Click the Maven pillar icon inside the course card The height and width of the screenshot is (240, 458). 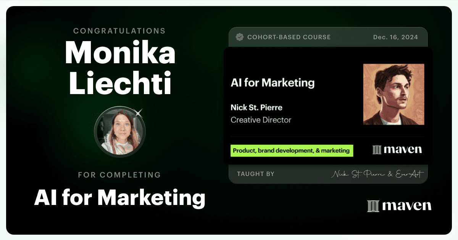point(377,150)
